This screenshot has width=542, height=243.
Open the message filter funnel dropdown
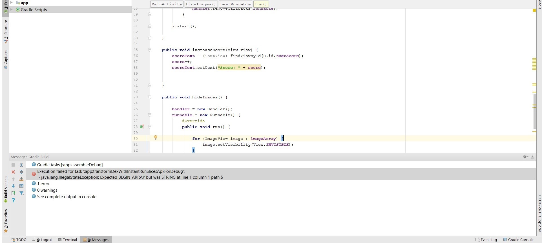pos(22,193)
